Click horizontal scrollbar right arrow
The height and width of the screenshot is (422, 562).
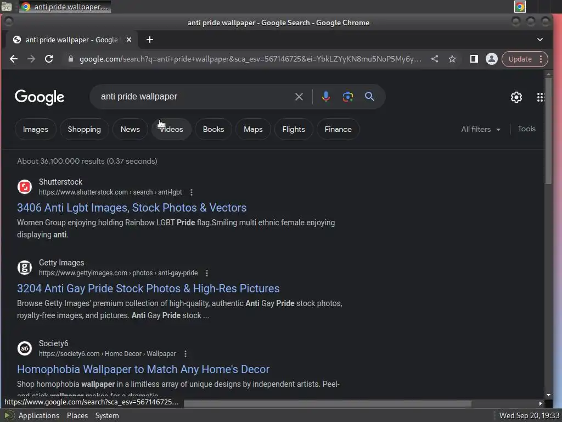point(541,403)
